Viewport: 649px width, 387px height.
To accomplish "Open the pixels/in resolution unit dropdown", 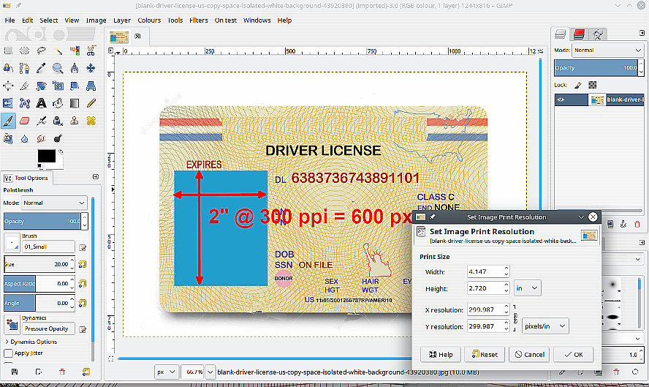I will pos(544,326).
